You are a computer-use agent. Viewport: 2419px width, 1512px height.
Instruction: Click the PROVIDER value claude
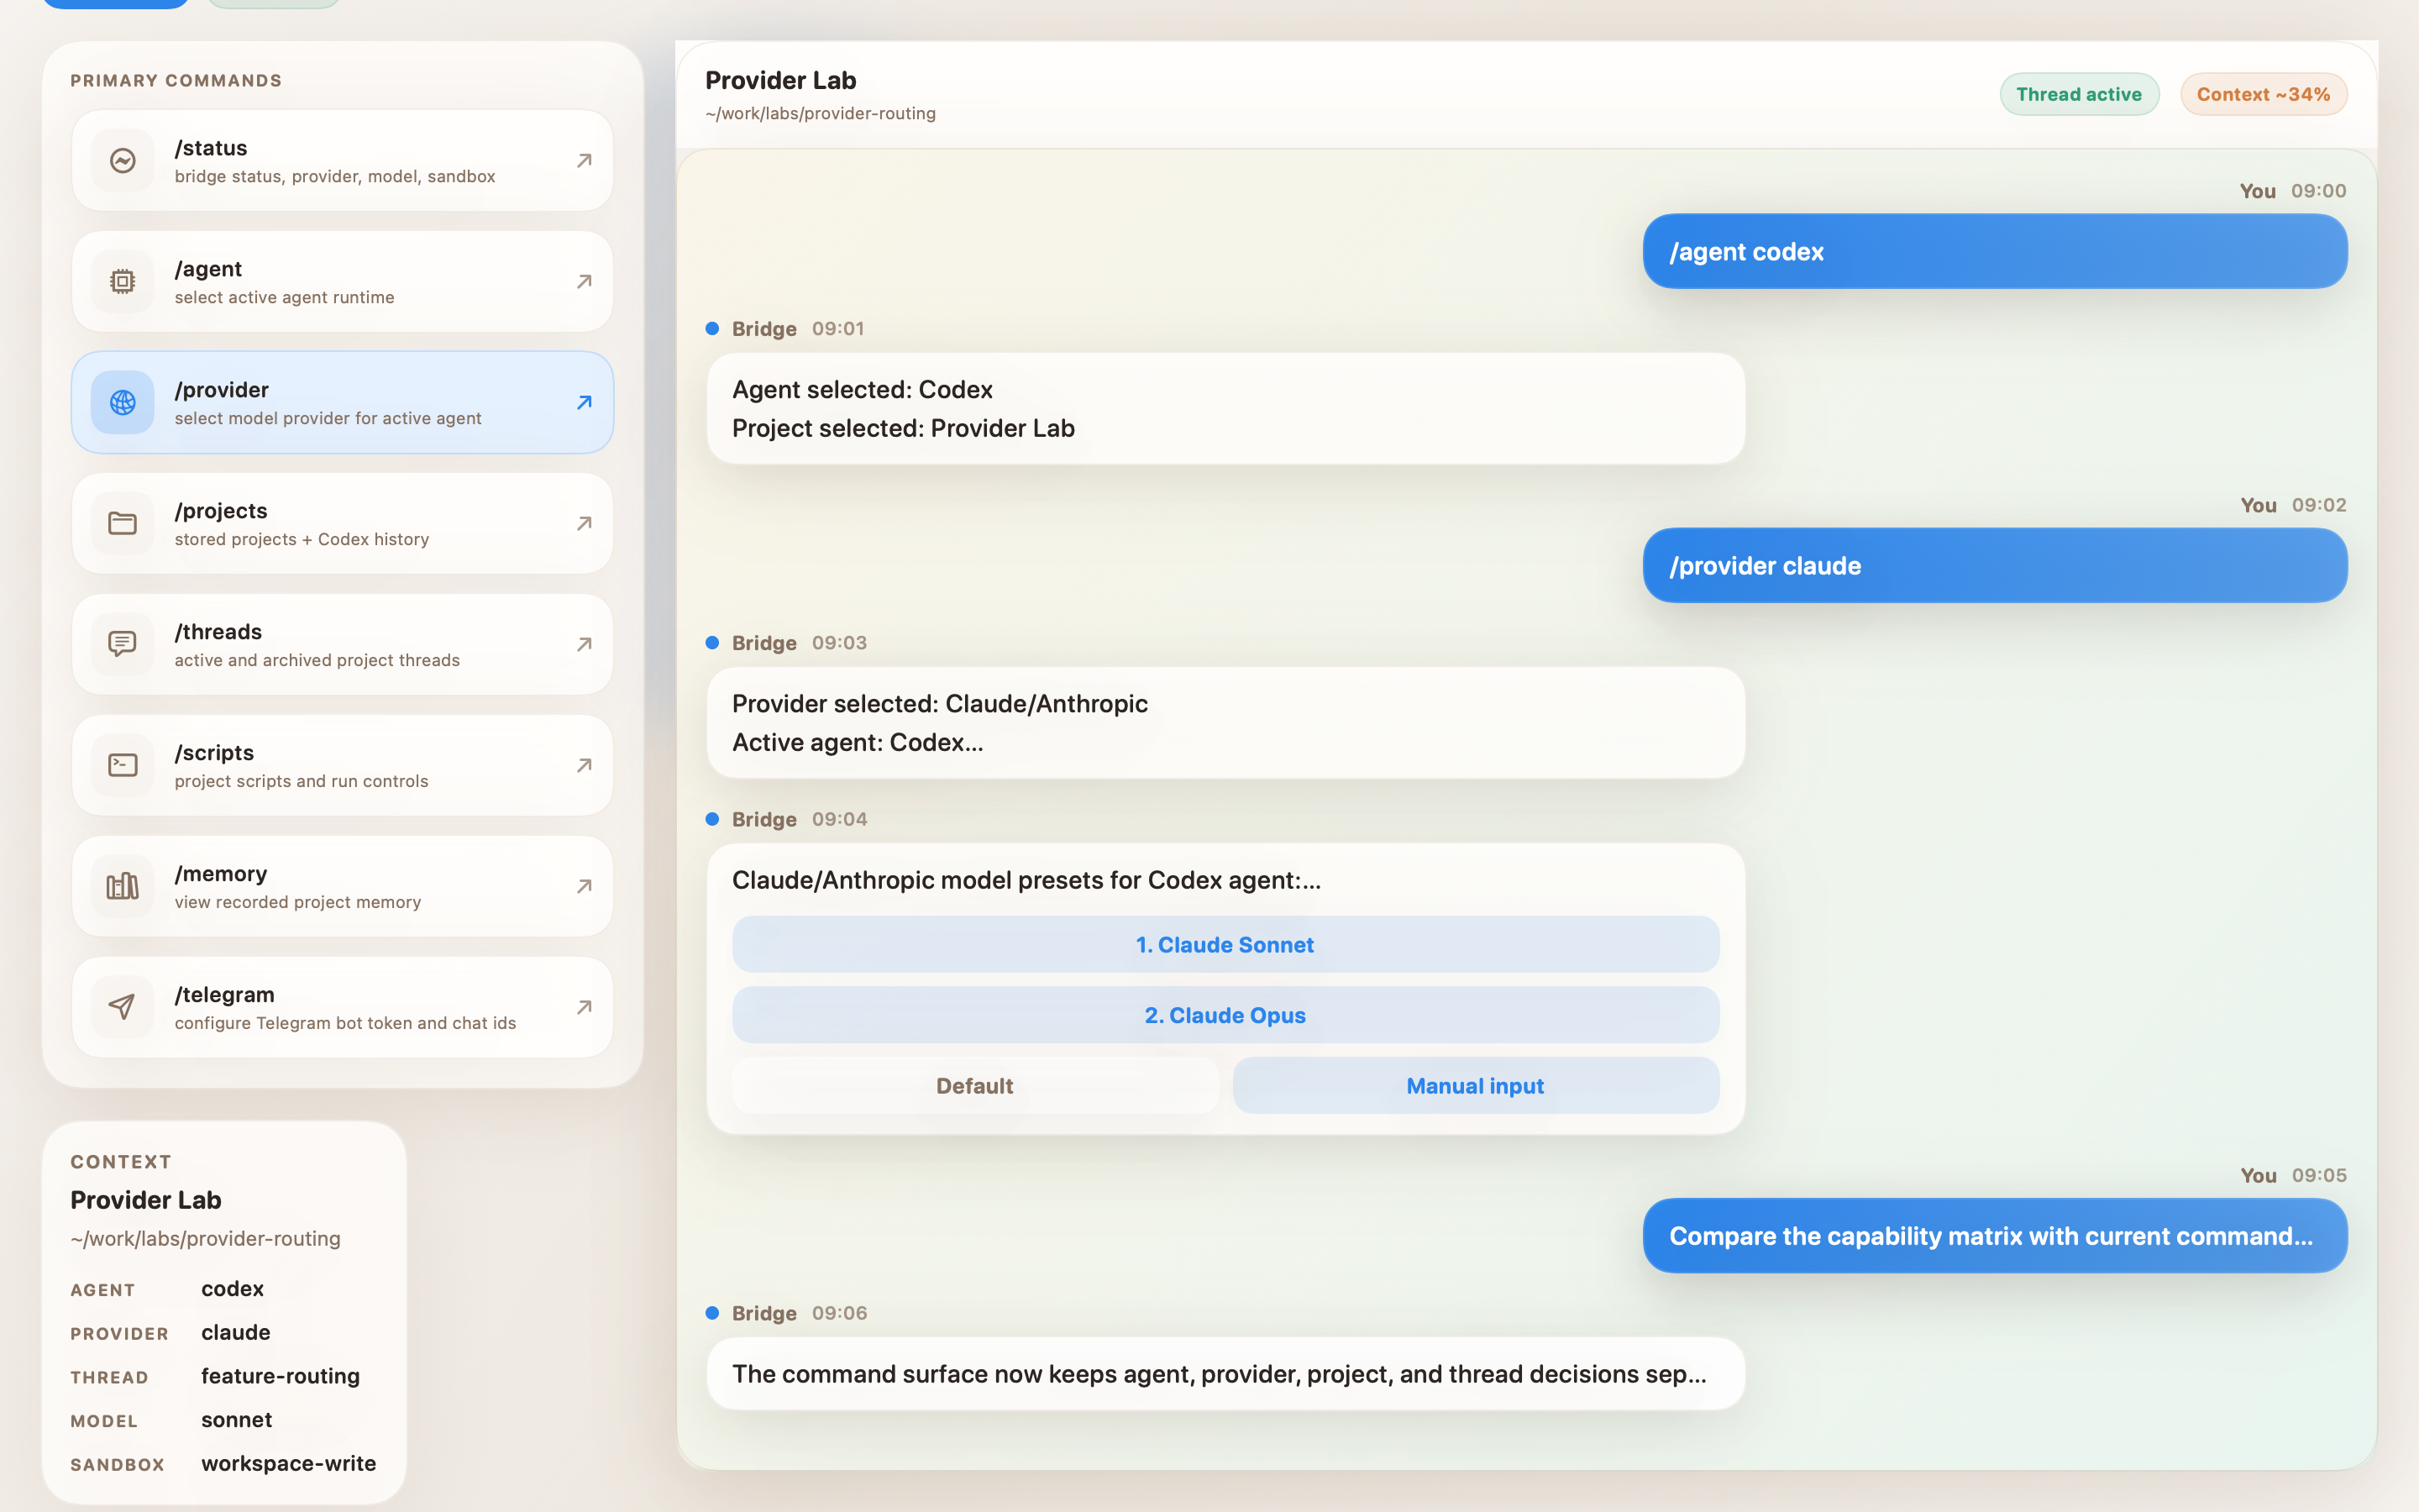(236, 1332)
